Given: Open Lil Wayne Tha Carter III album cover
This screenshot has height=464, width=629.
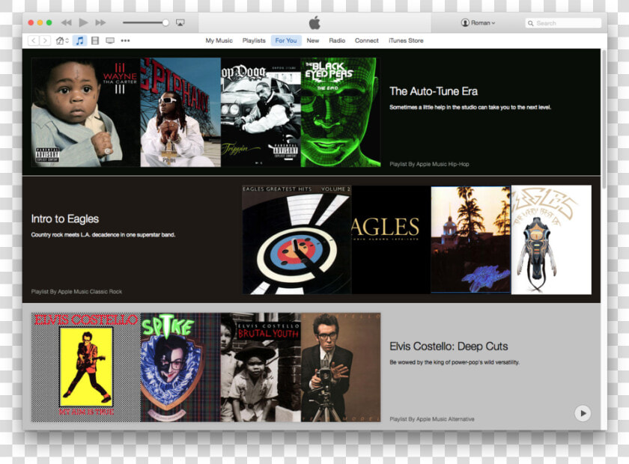Looking at the screenshot, I should (86, 112).
